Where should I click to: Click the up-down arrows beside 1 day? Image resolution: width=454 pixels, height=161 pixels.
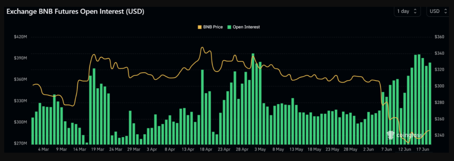(415, 11)
